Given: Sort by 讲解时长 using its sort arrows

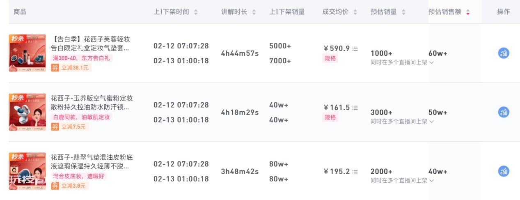Looking at the screenshot, I should 254,12.
